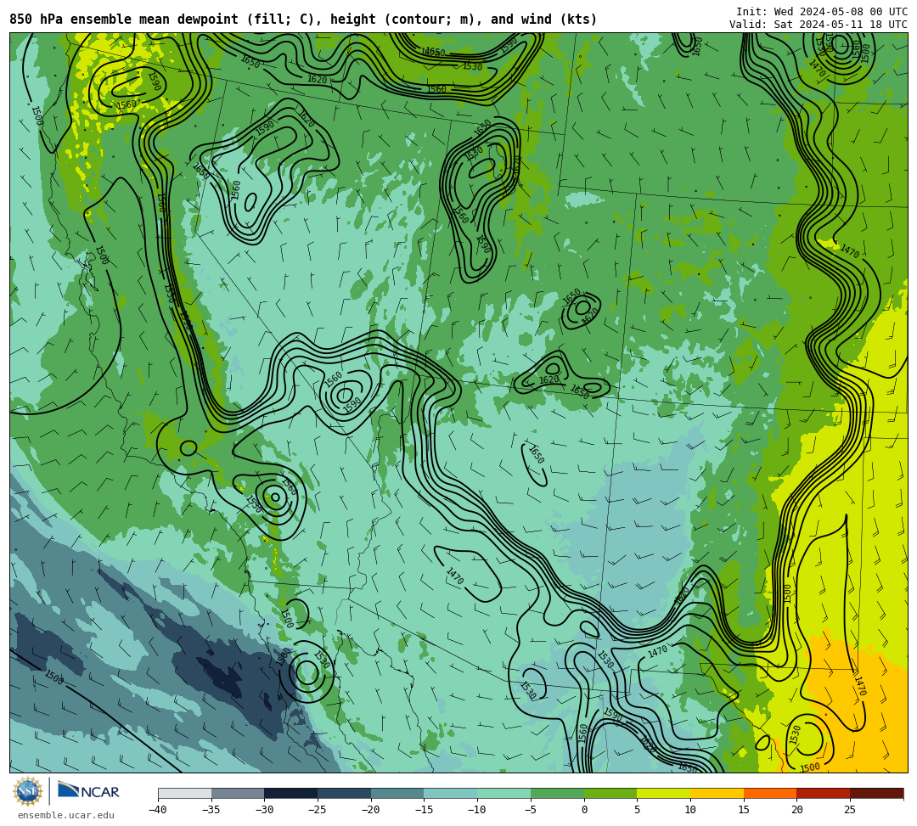This screenshot has height=826, width=917.
Task: Open the ensemble.ucar.edu link text
Action: click(66, 815)
